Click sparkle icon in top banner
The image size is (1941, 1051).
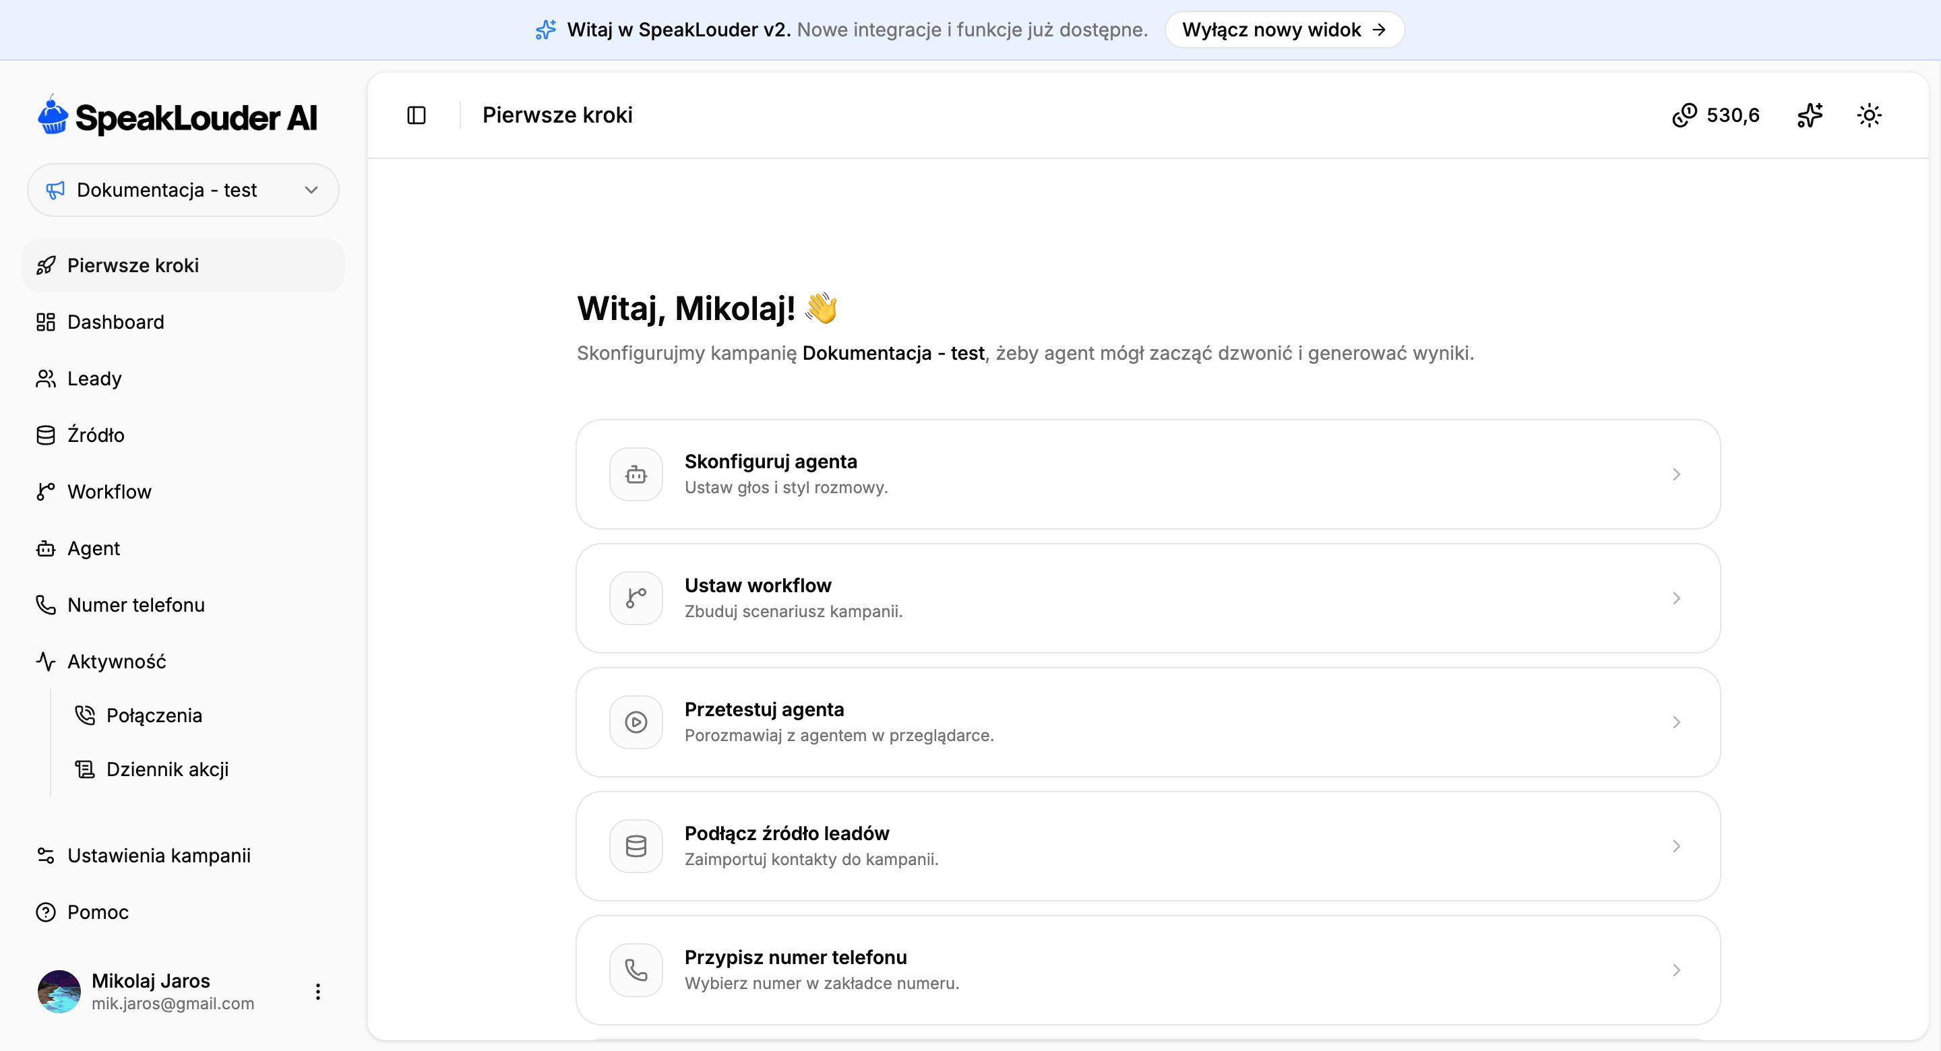pos(545,30)
